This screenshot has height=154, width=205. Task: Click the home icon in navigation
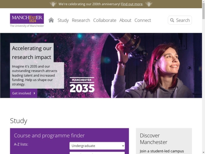(x=51, y=20)
